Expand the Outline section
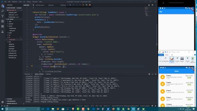The width and height of the screenshot is (197, 111). (10, 99)
